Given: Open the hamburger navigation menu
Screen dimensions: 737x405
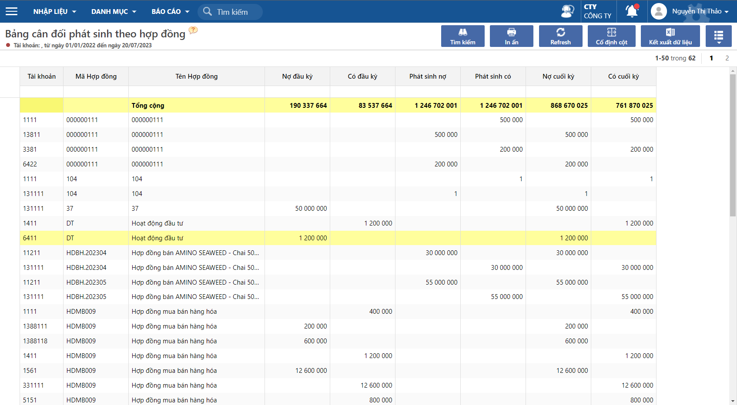Looking at the screenshot, I should pyautogui.click(x=12, y=11).
